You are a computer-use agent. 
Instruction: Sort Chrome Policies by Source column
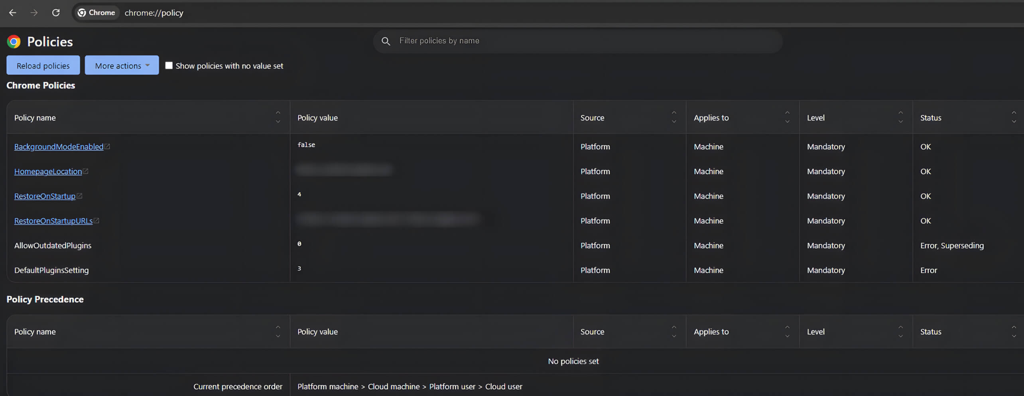pyautogui.click(x=674, y=117)
